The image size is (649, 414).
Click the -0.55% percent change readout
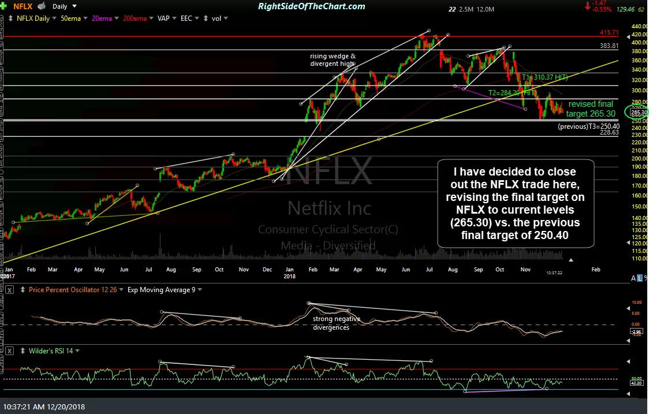pos(602,9)
